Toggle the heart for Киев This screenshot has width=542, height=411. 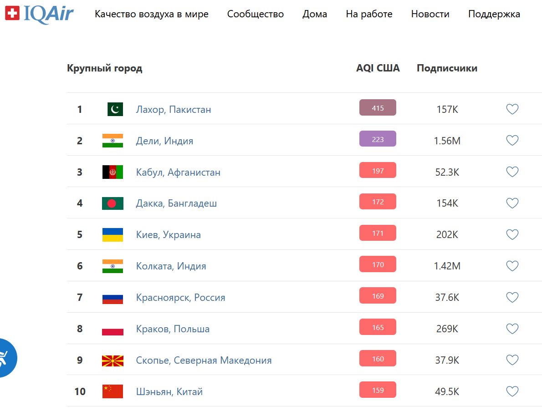(512, 234)
